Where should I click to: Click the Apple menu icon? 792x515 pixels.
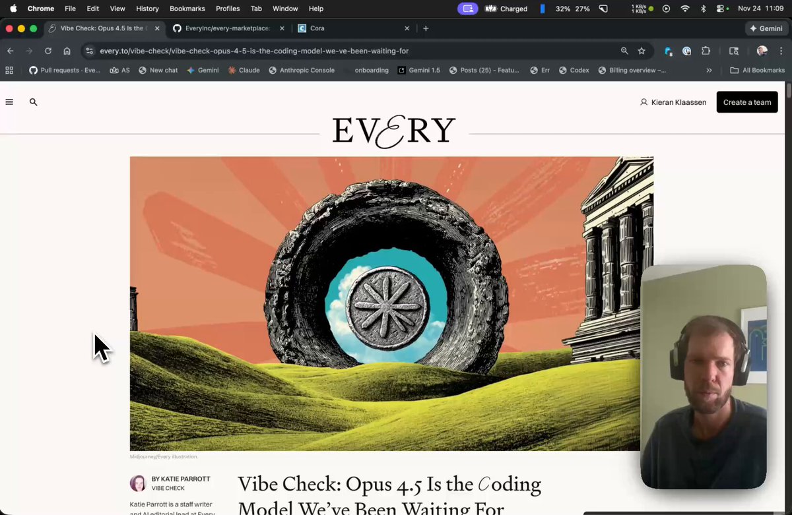point(13,9)
